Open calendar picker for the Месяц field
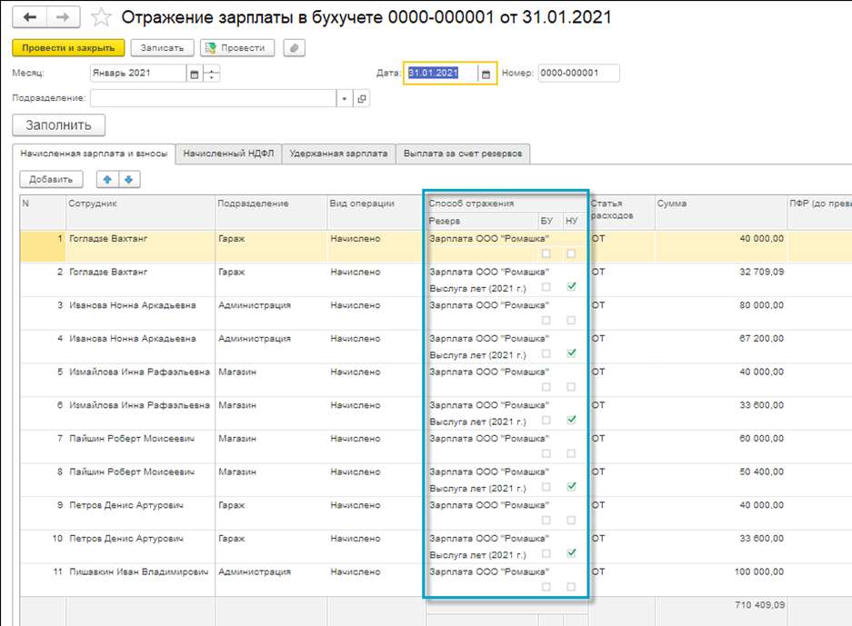This screenshot has width=852, height=626. 194,74
